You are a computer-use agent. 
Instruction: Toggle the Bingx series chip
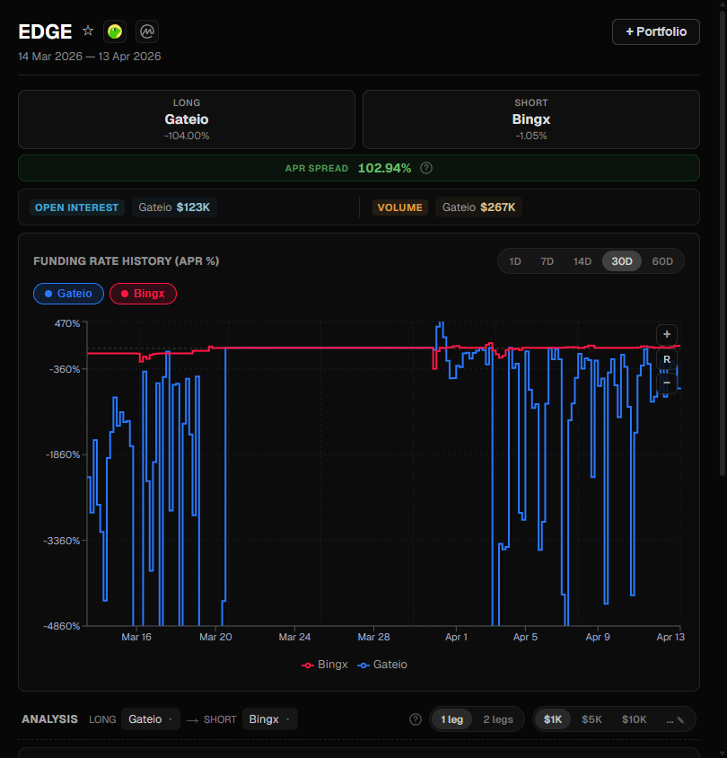(x=143, y=294)
